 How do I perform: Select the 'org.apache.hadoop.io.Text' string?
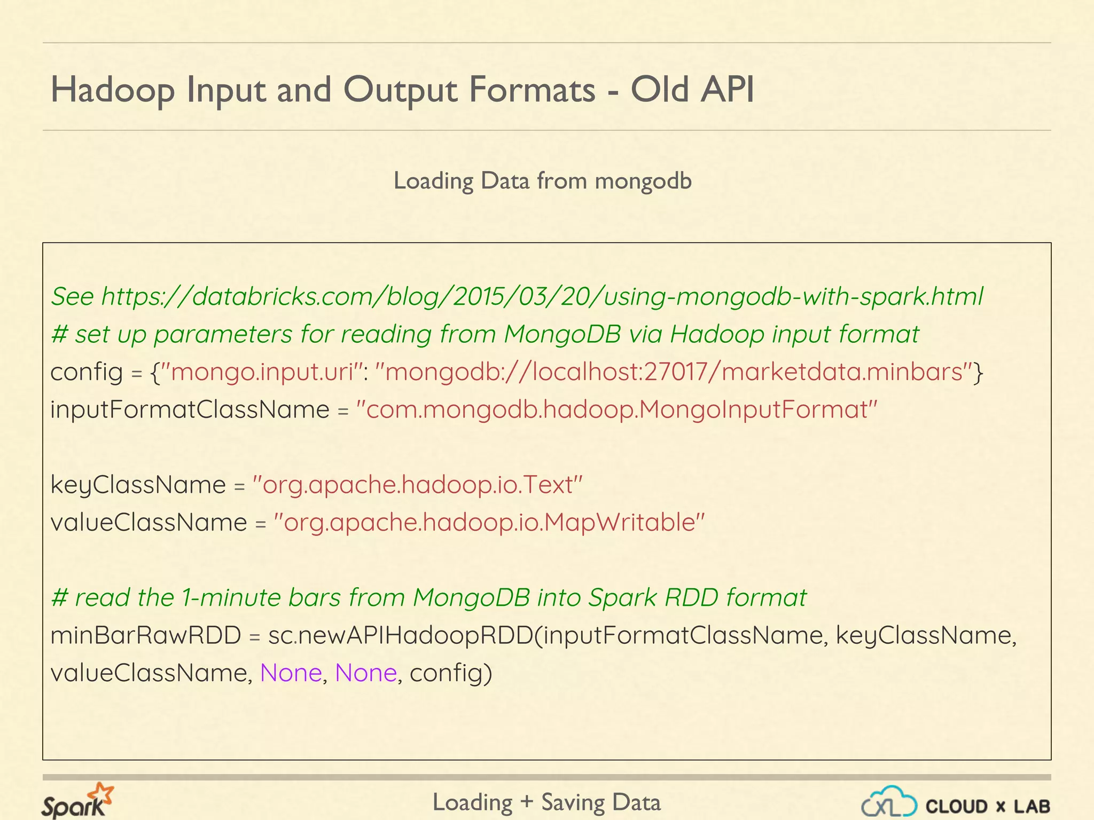tap(418, 485)
